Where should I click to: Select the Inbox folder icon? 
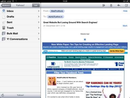[4, 11]
